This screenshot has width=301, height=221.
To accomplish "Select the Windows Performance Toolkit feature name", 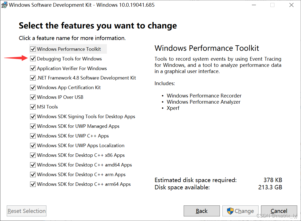I will 69,49.
